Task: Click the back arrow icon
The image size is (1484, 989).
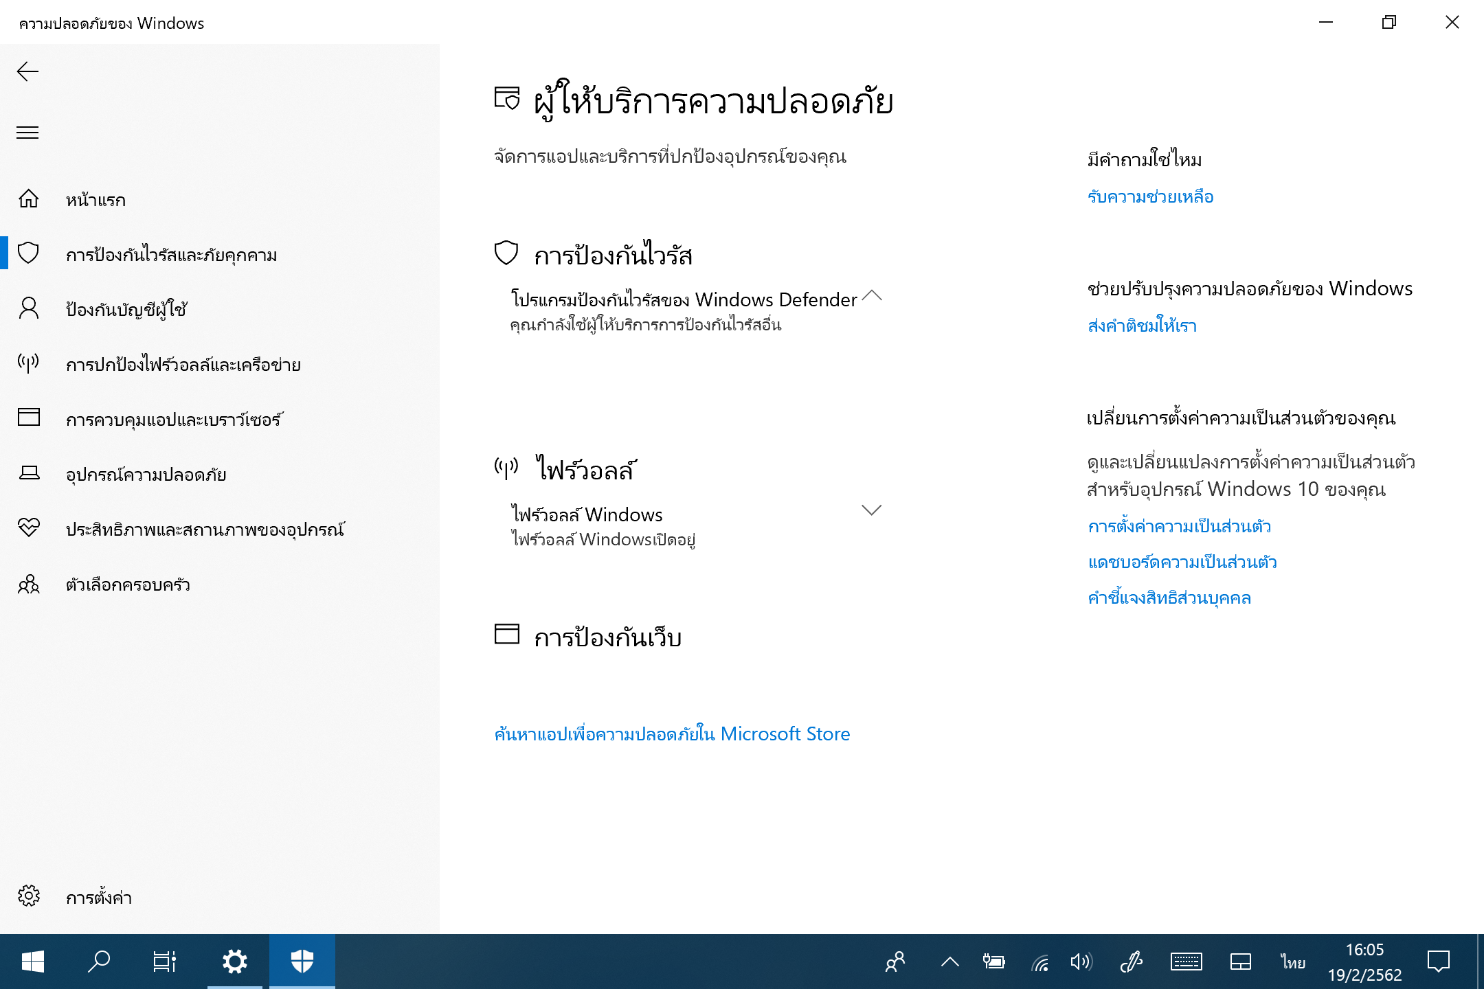Action: click(27, 71)
